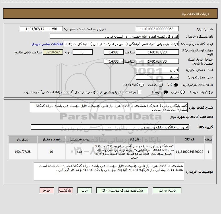Image resolution: width=221 pixels, height=214 pixels.
Task: Click the اطلاعات کالاهای مورد نیاز heading
Action: click(192, 117)
